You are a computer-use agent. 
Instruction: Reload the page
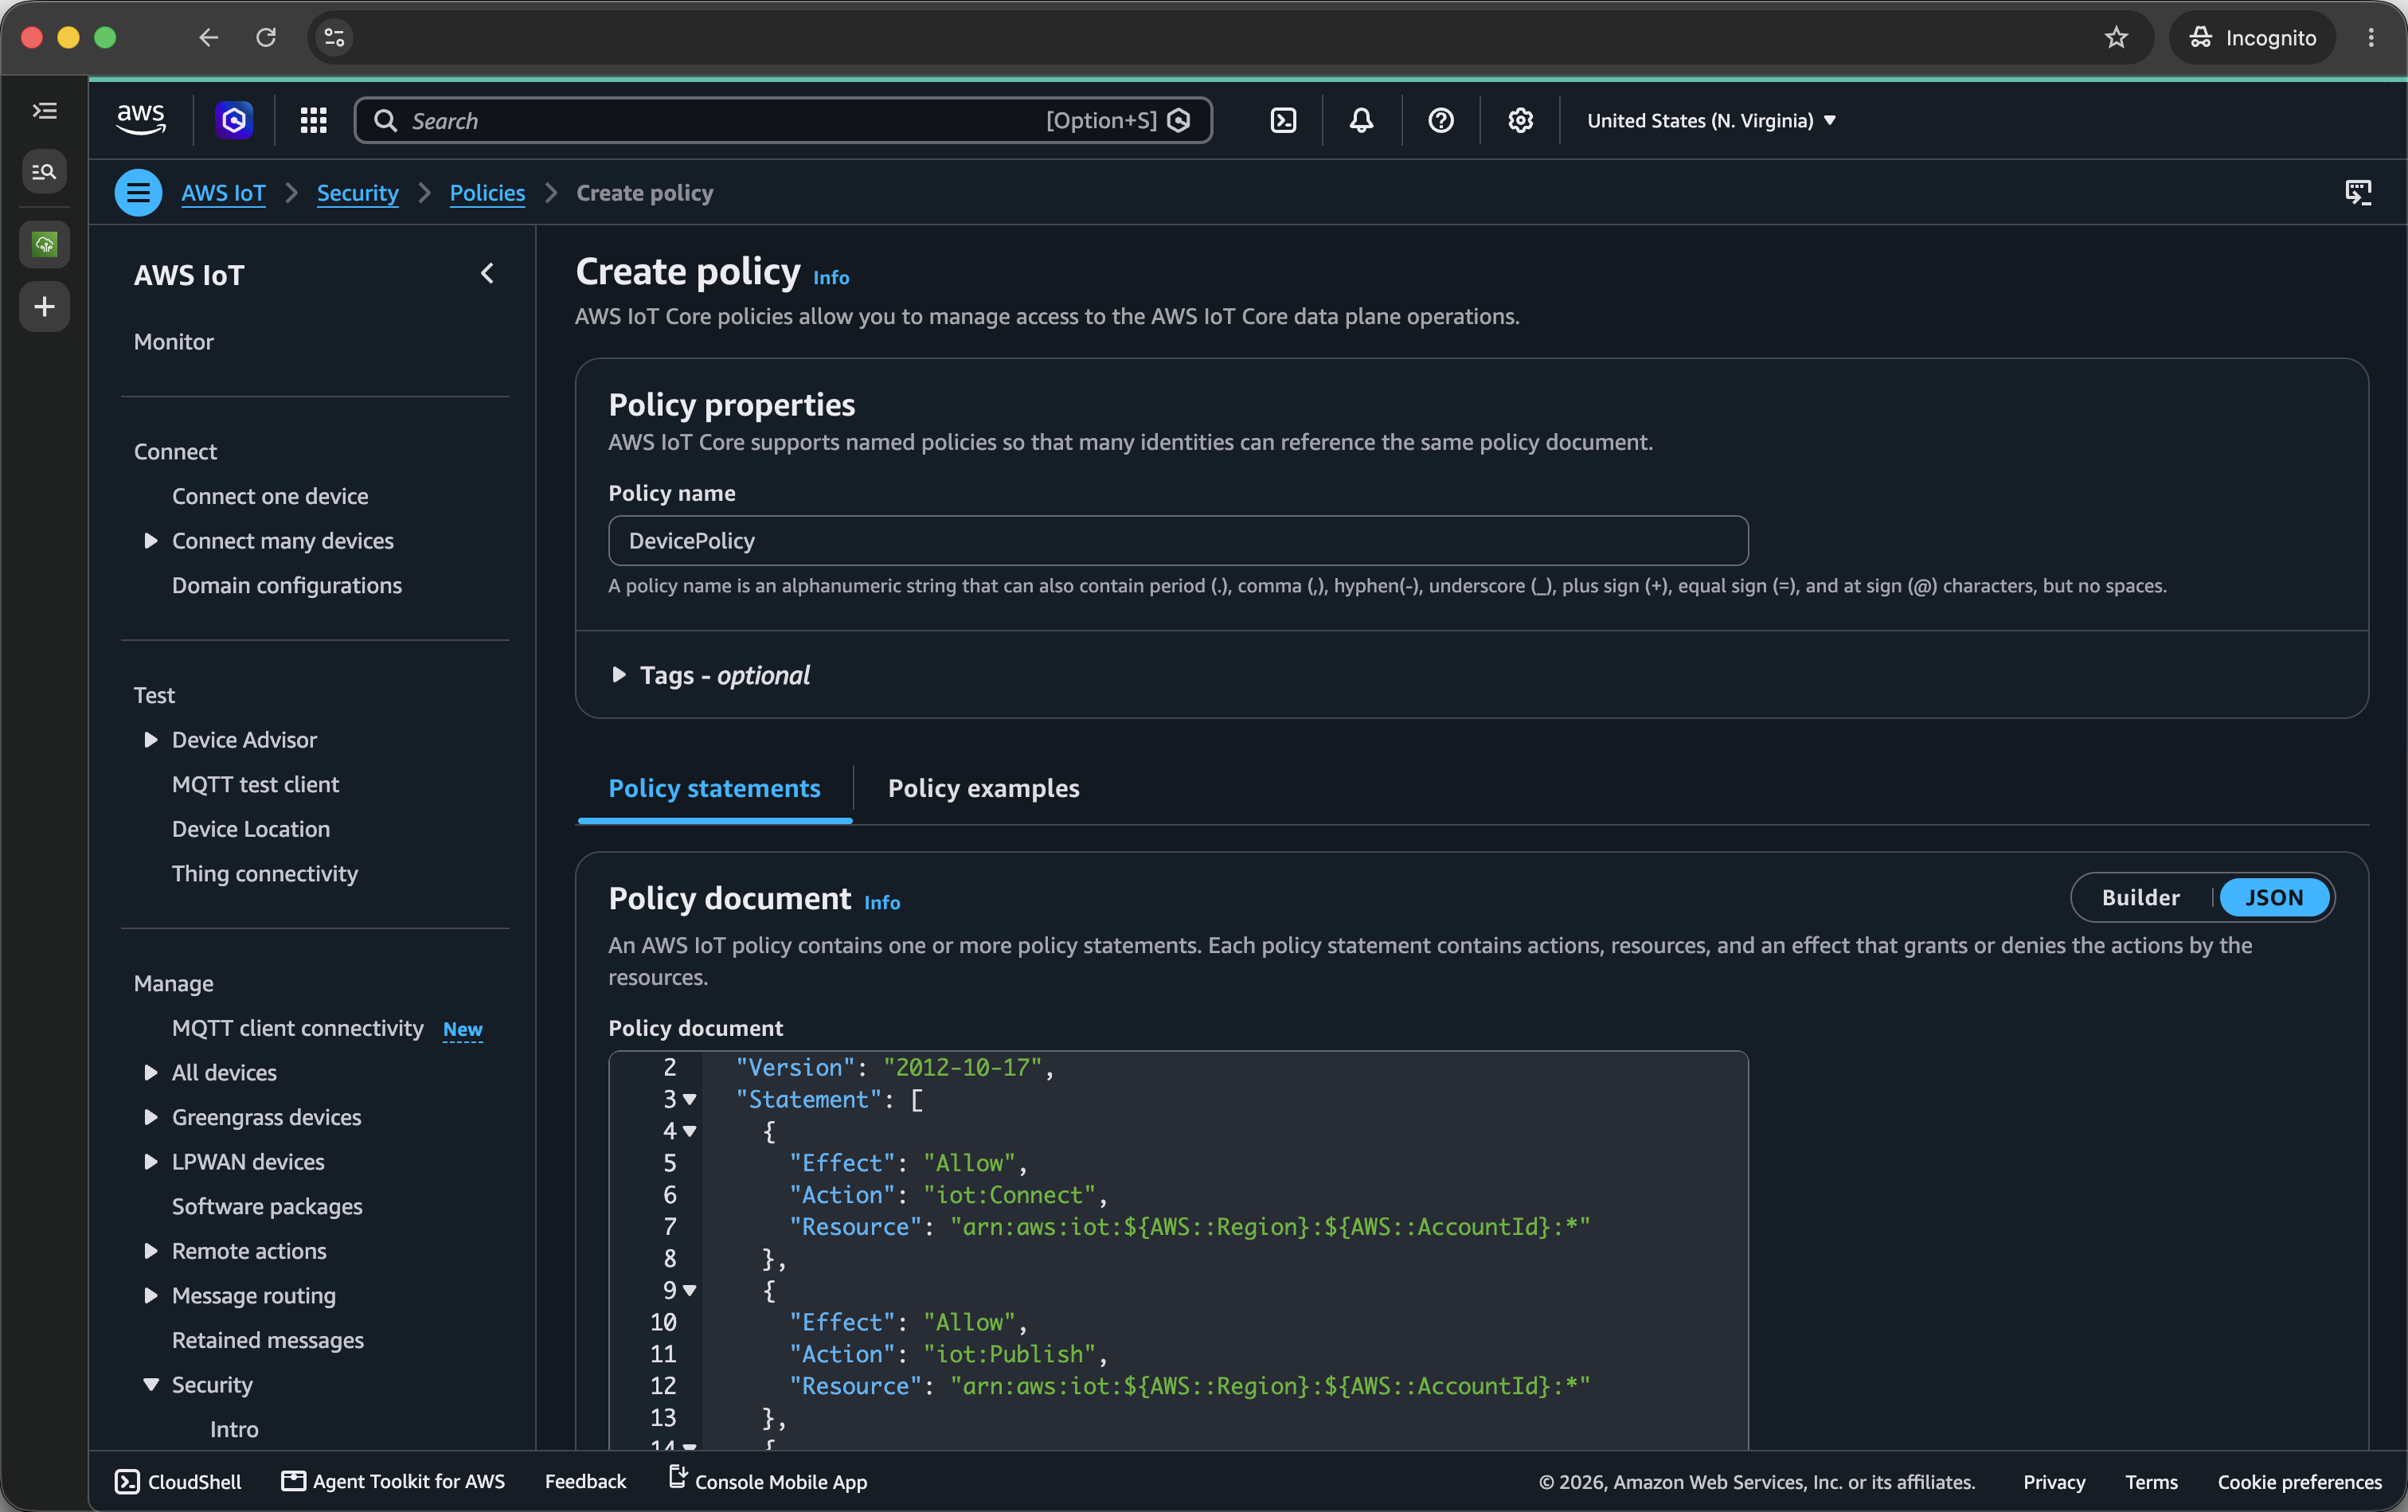click(x=266, y=37)
